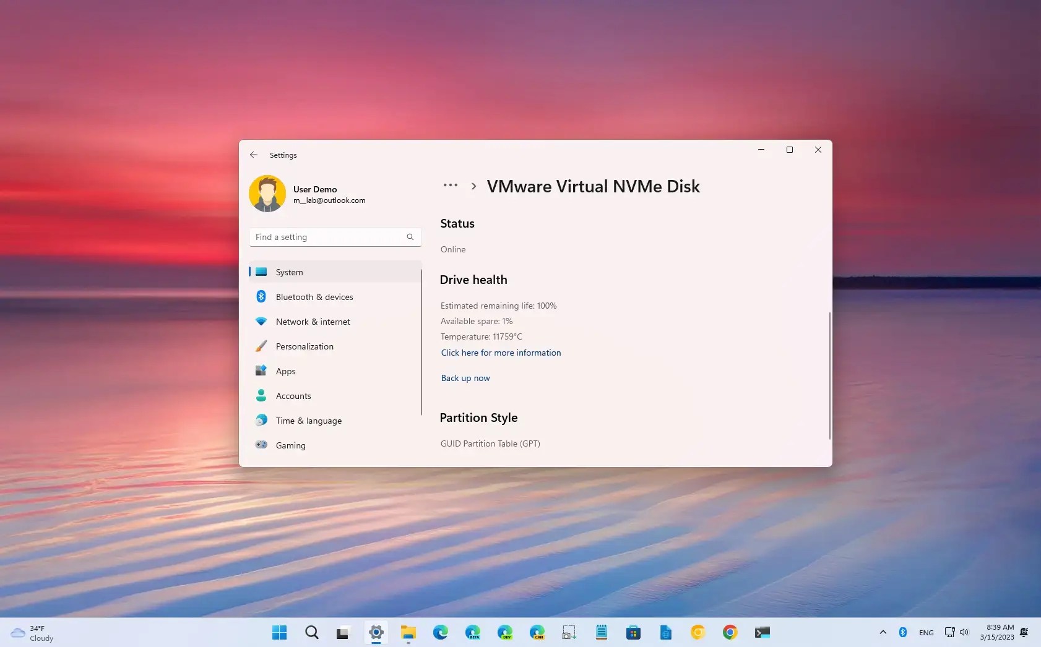Open Edge Beta from the taskbar
Image resolution: width=1041 pixels, height=647 pixels.
point(473,632)
